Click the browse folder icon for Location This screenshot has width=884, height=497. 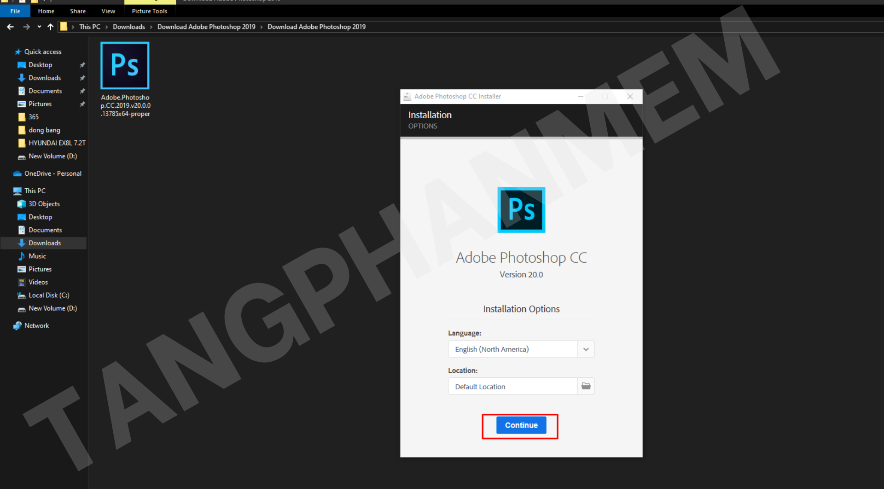(x=586, y=386)
